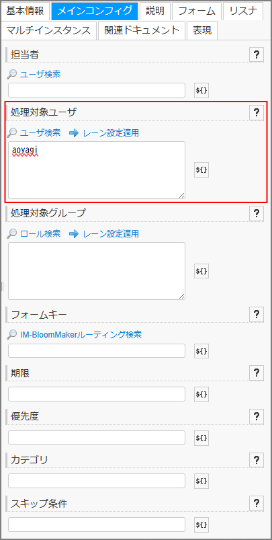Click the ${} expression button for 処理対象ユーザ
The height and width of the screenshot is (540, 272).
tap(201, 169)
